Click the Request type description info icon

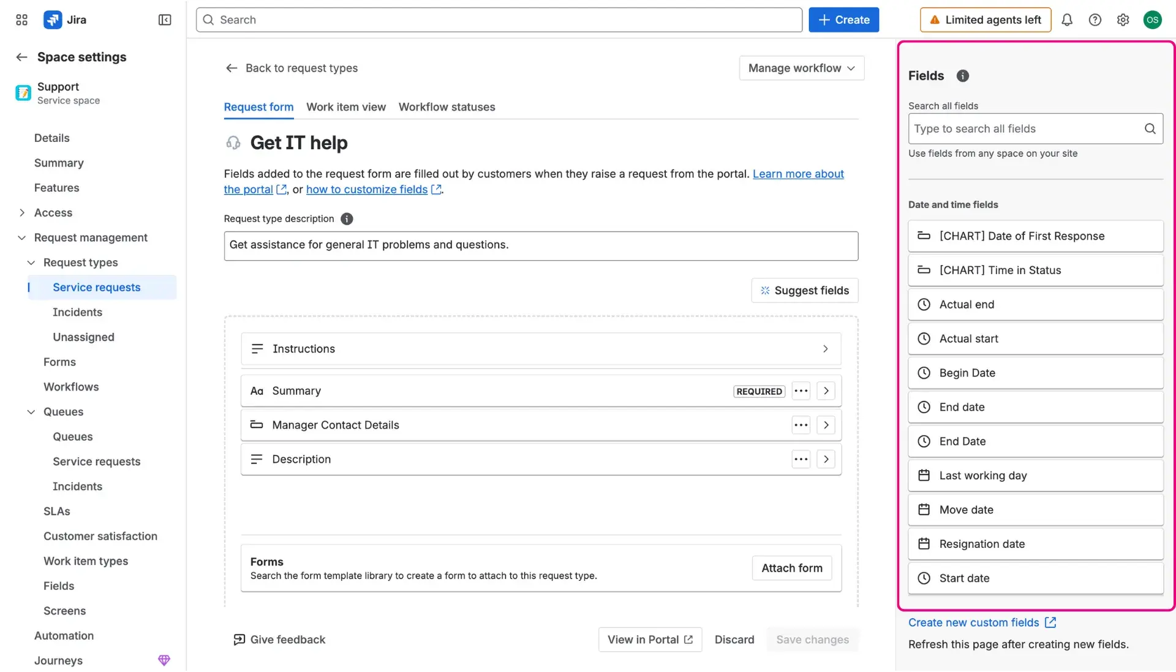[x=347, y=218]
